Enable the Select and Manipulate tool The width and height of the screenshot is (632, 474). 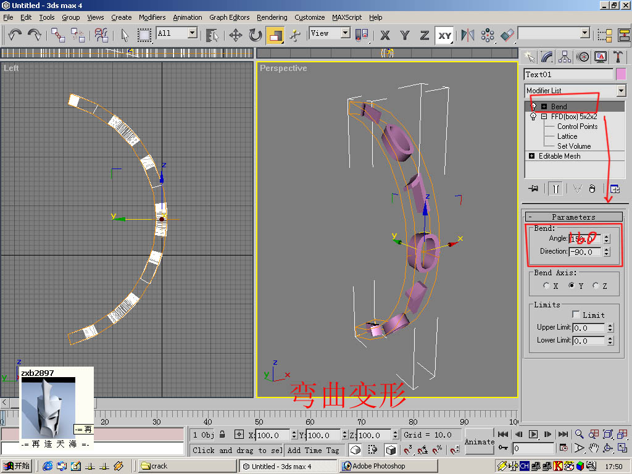pos(294,35)
